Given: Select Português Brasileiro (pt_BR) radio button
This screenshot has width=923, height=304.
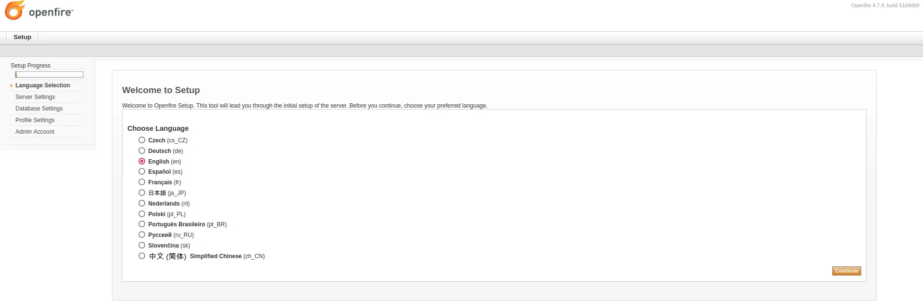Looking at the screenshot, I should point(142,224).
